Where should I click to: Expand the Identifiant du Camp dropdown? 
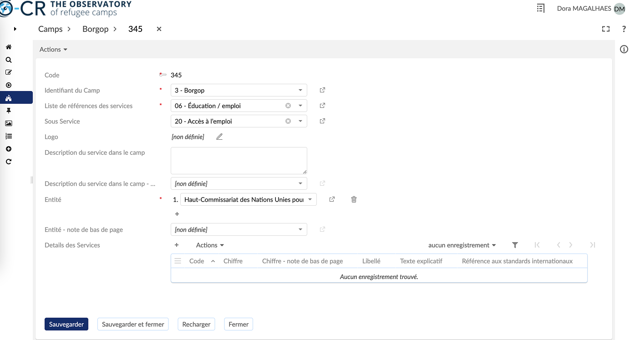pyautogui.click(x=300, y=90)
